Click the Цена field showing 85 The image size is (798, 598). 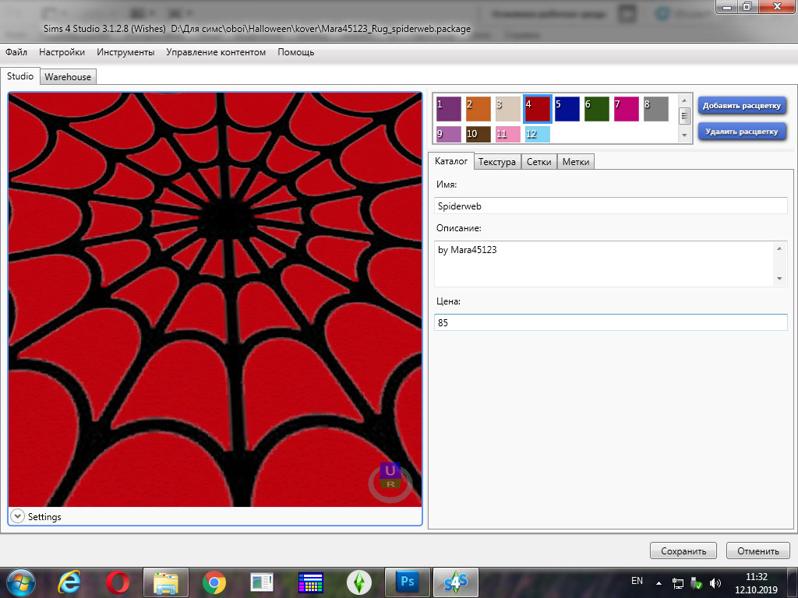(611, 322)
